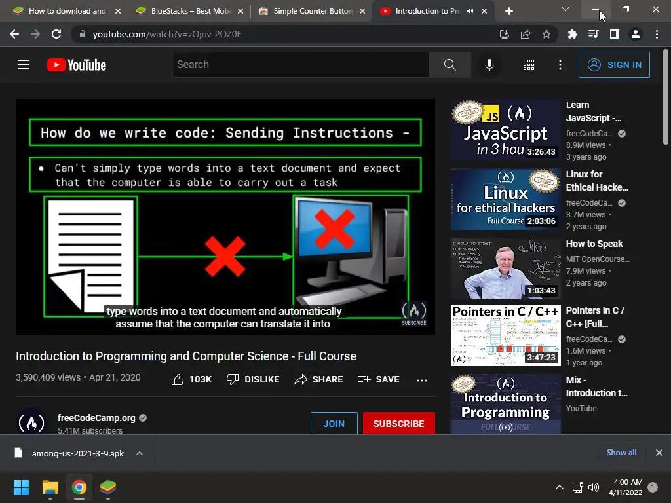
Task: Open Learn JavaScript video thumbnail
Action: pyautogui.click(x=505, y=130)
